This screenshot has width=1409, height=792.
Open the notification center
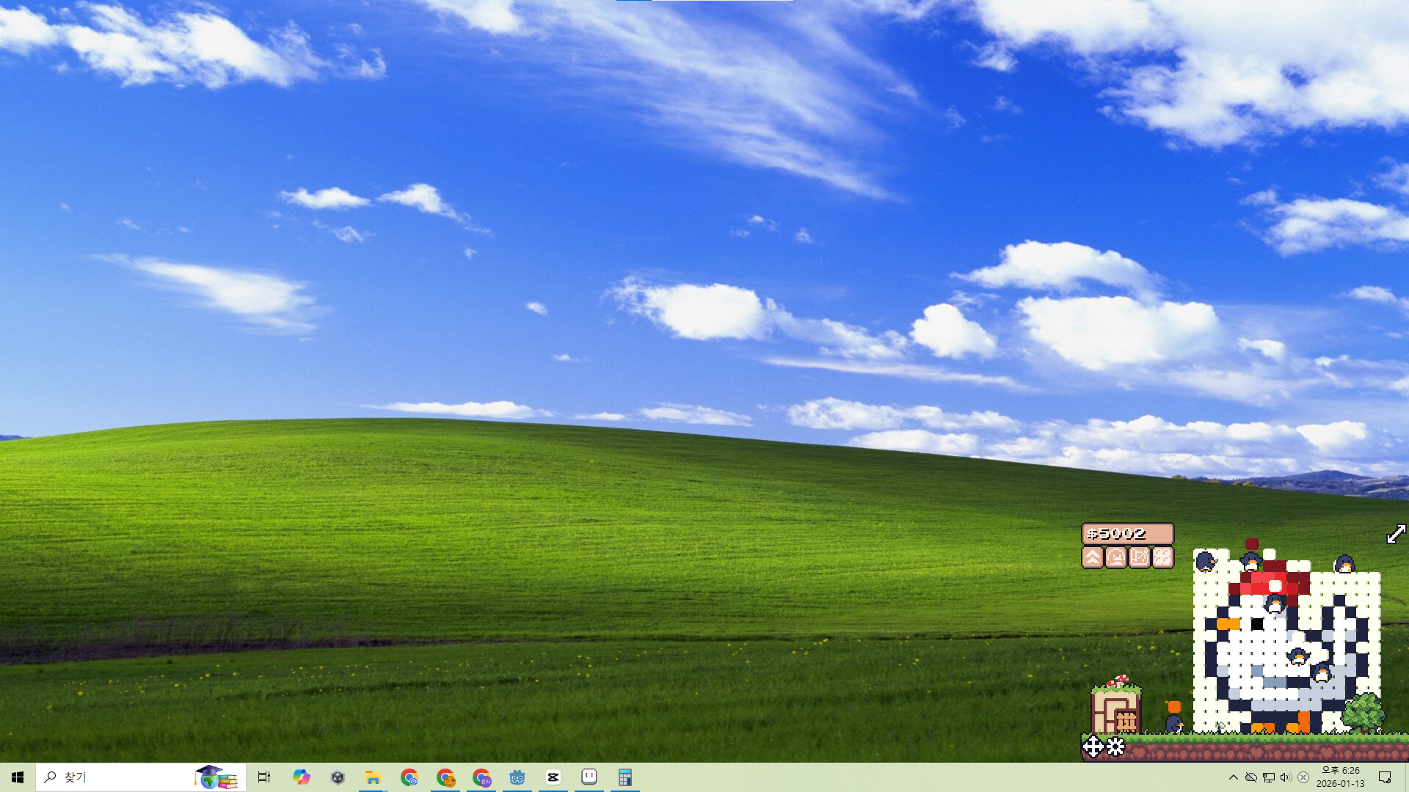[1386, 777]
